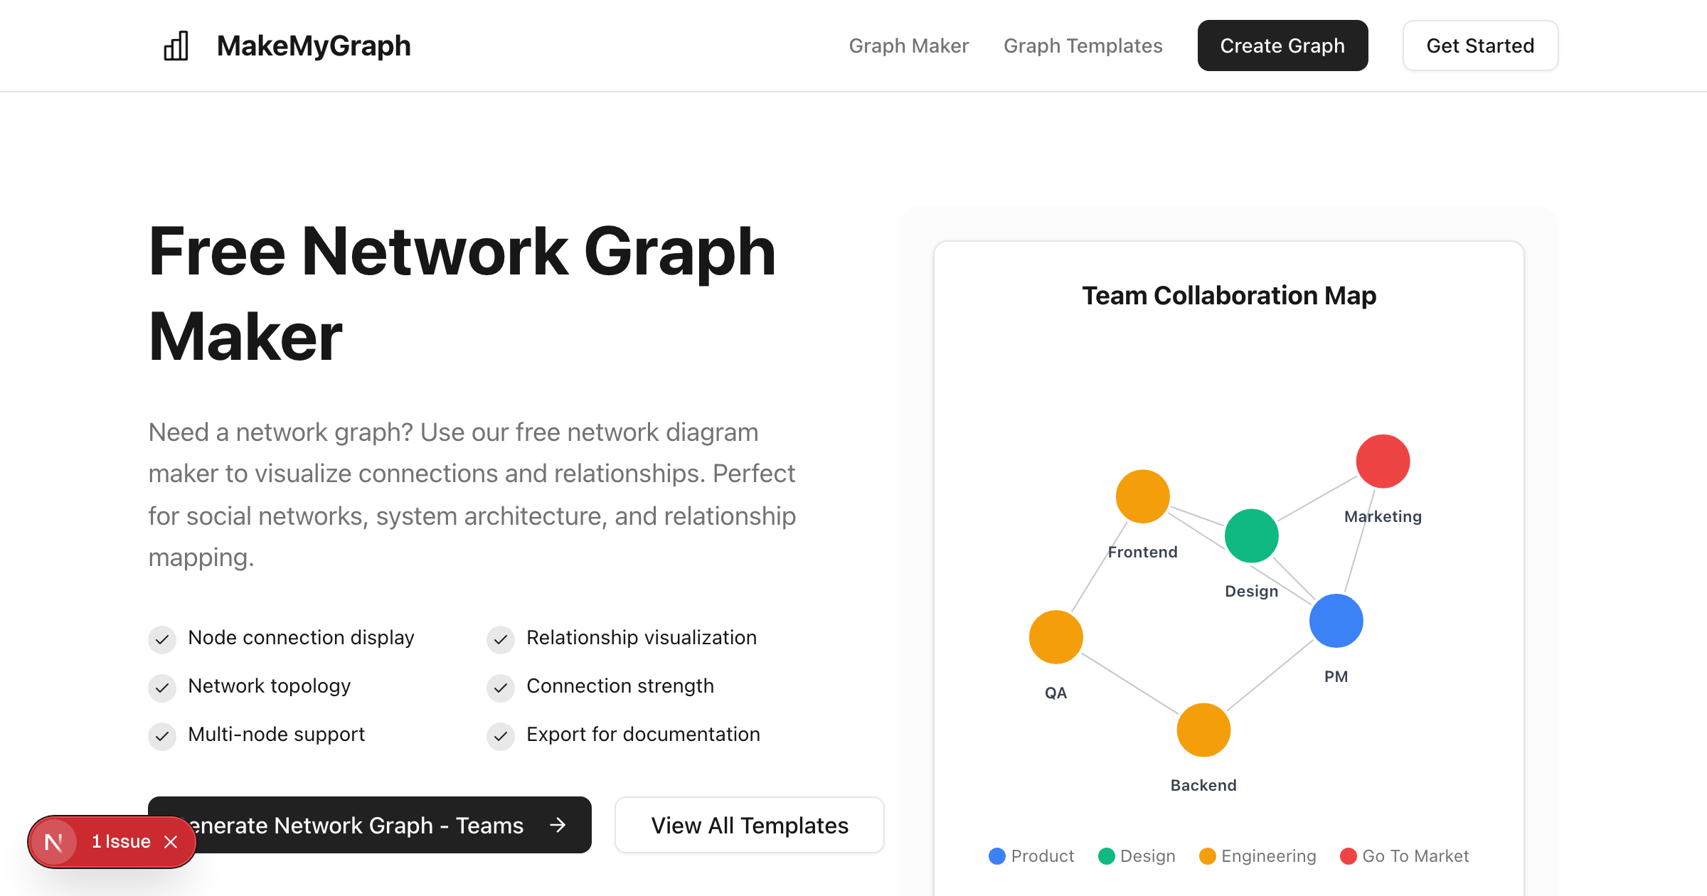
Task: Click the arrow icon on Generate button
Action: point(558,825)
